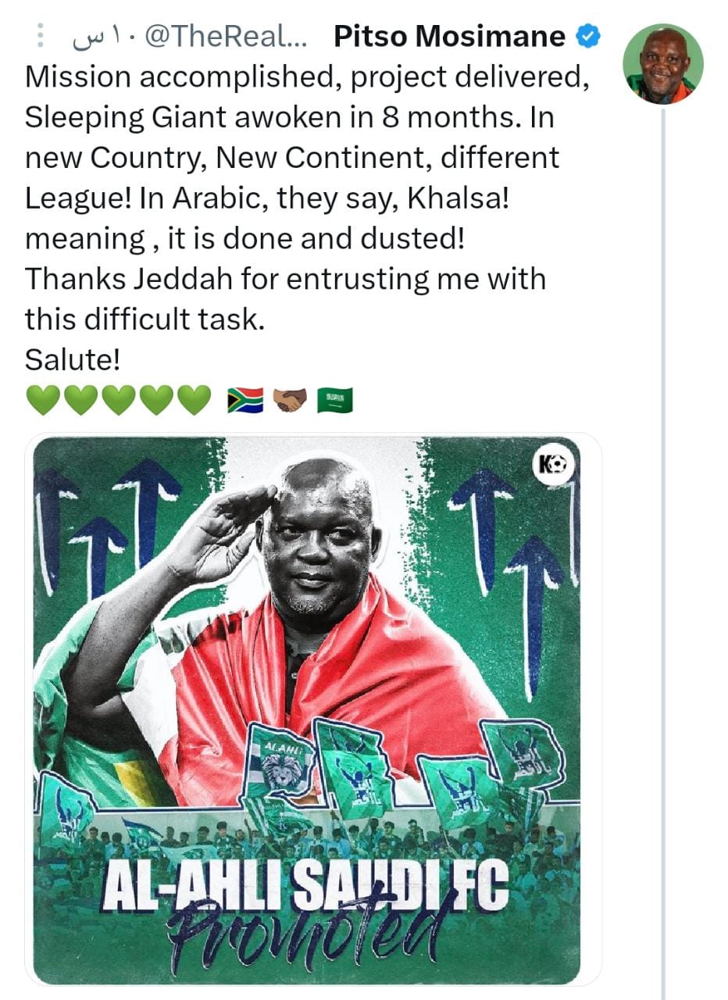Click the handshake emoji
This screenshot has width=728, height=1000.
(291, 400)
